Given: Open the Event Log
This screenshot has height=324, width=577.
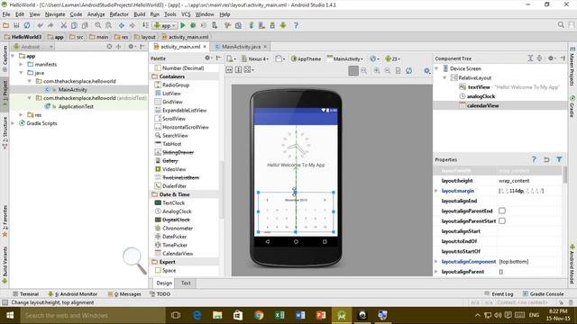Looking at the screenshot, I should point(499,294).
